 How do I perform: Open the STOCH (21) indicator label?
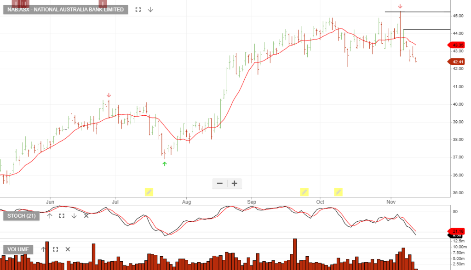[21, 216]
